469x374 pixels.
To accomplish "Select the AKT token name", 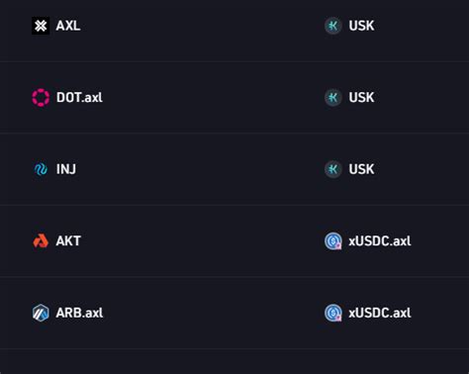I will point(68,241).
